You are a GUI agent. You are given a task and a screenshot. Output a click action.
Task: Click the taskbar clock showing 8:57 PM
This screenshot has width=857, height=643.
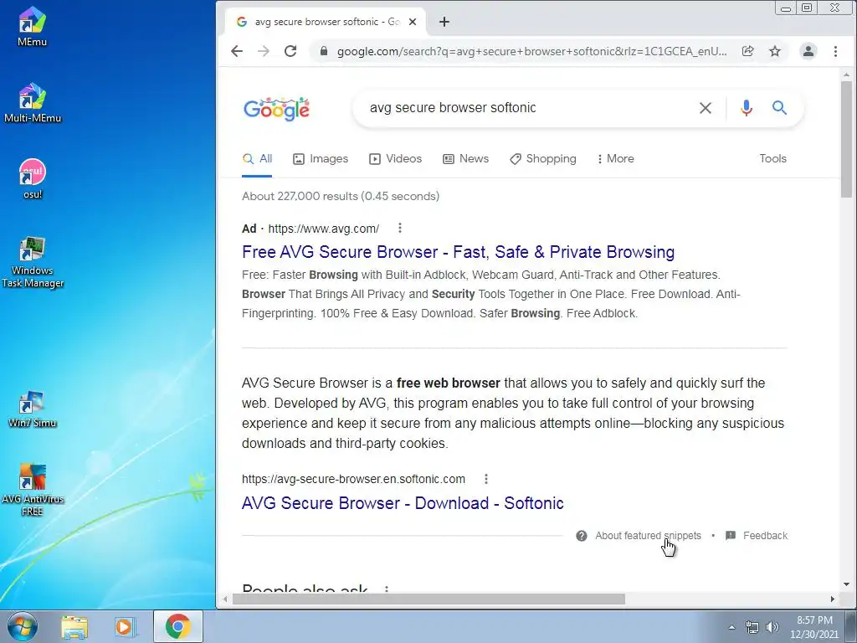[814, 626]
